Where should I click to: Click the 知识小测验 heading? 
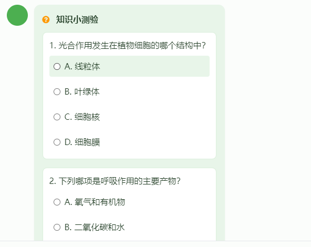(77, 19)
